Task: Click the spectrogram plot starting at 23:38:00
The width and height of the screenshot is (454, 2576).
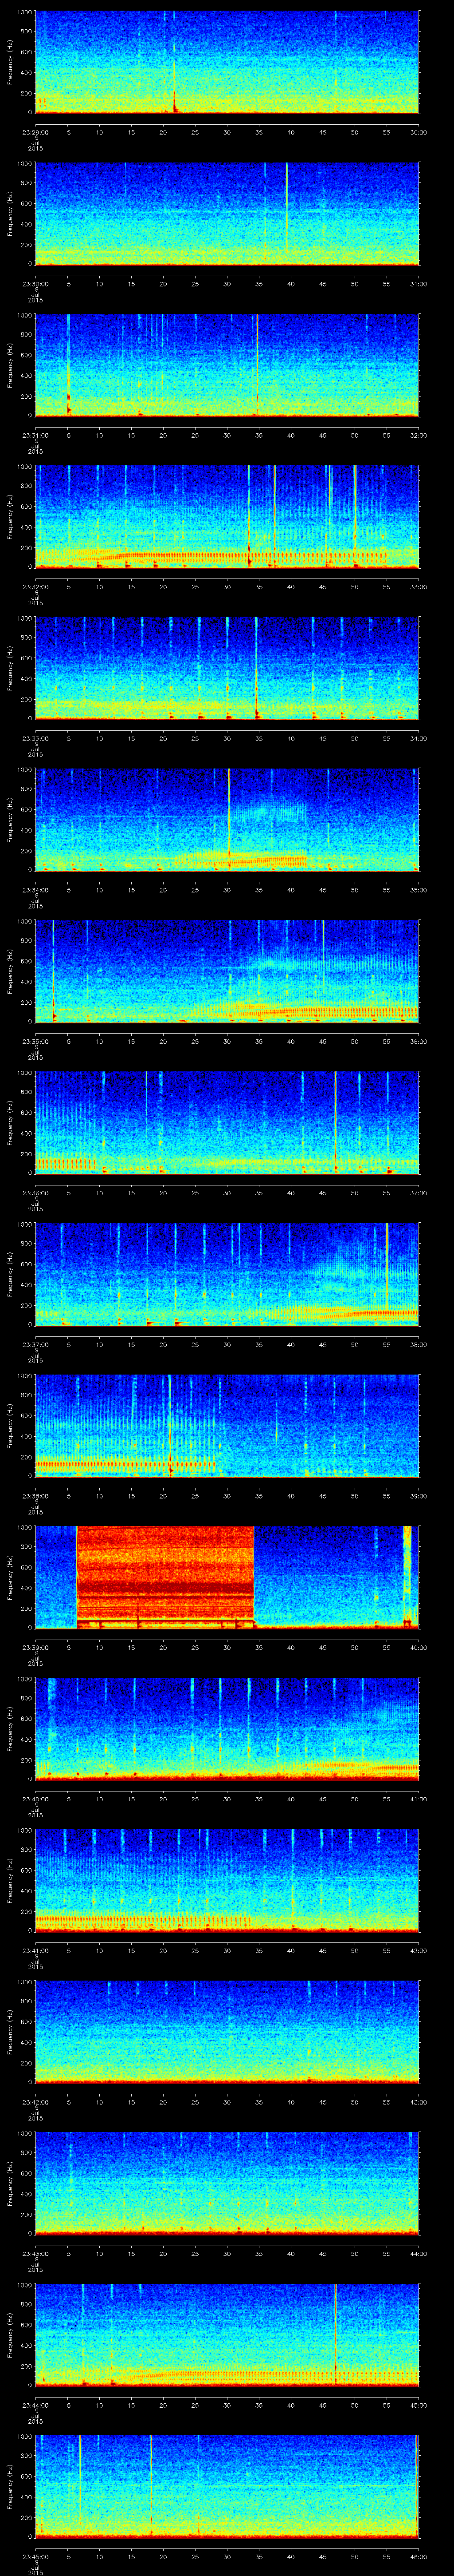Action: point(227,1426)
